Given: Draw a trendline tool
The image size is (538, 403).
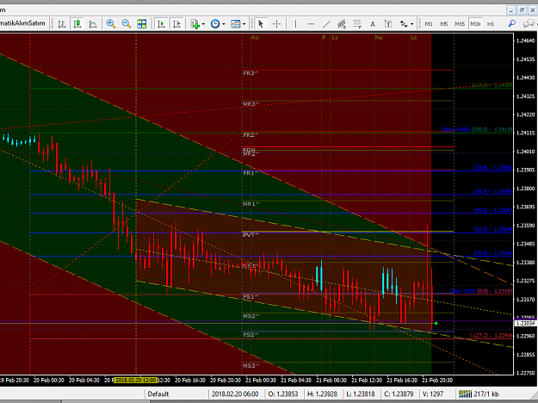Looking at the screenshot, I should click(x=326, y=24).
